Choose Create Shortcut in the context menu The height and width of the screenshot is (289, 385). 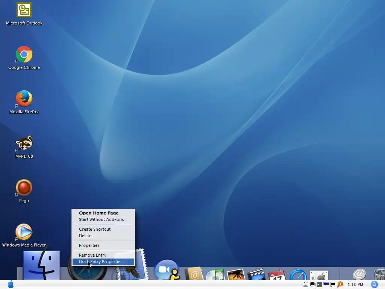(95, 229)
